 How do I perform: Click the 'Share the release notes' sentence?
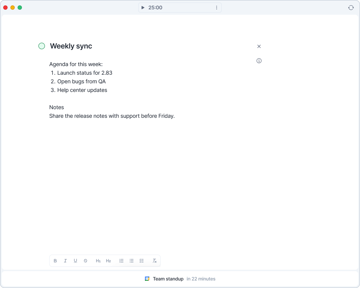[x=112, y=116]
